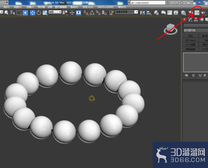
Task: Open the 组(G) Group menu
Action: point(7,7)
